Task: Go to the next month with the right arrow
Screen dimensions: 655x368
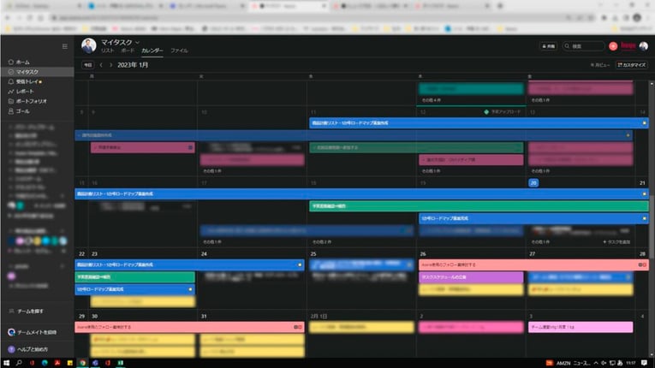Action: [x=110, y=65]
